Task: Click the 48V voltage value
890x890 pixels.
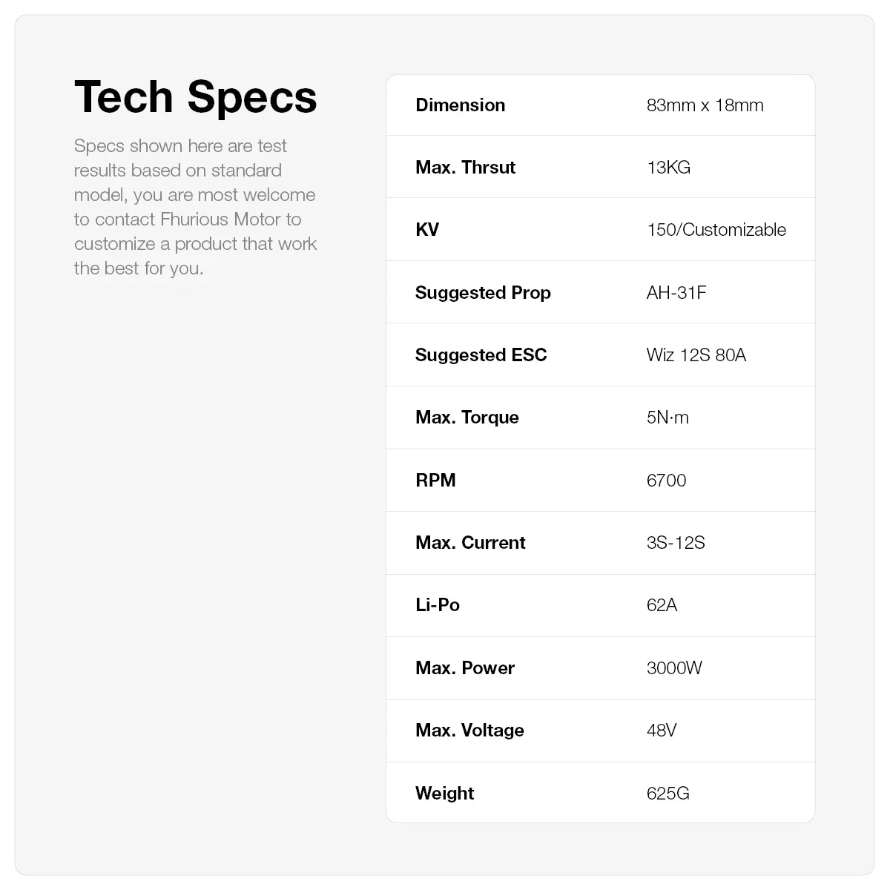Action: coord(661,731)
